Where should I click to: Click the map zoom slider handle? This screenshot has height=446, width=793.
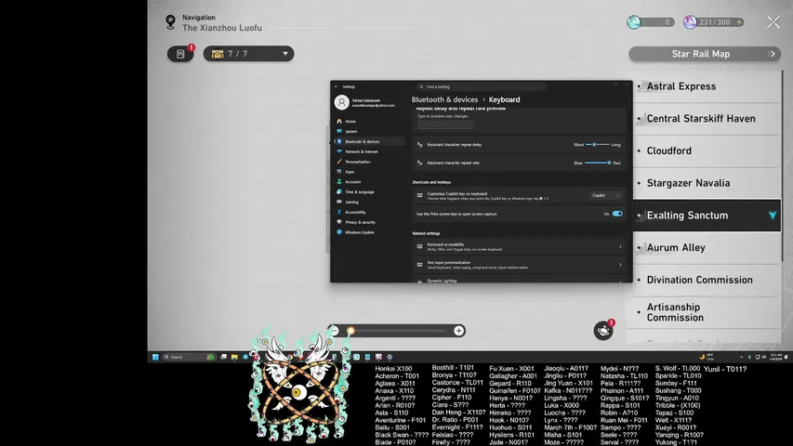pyautogui.click(x=350, y=331)
